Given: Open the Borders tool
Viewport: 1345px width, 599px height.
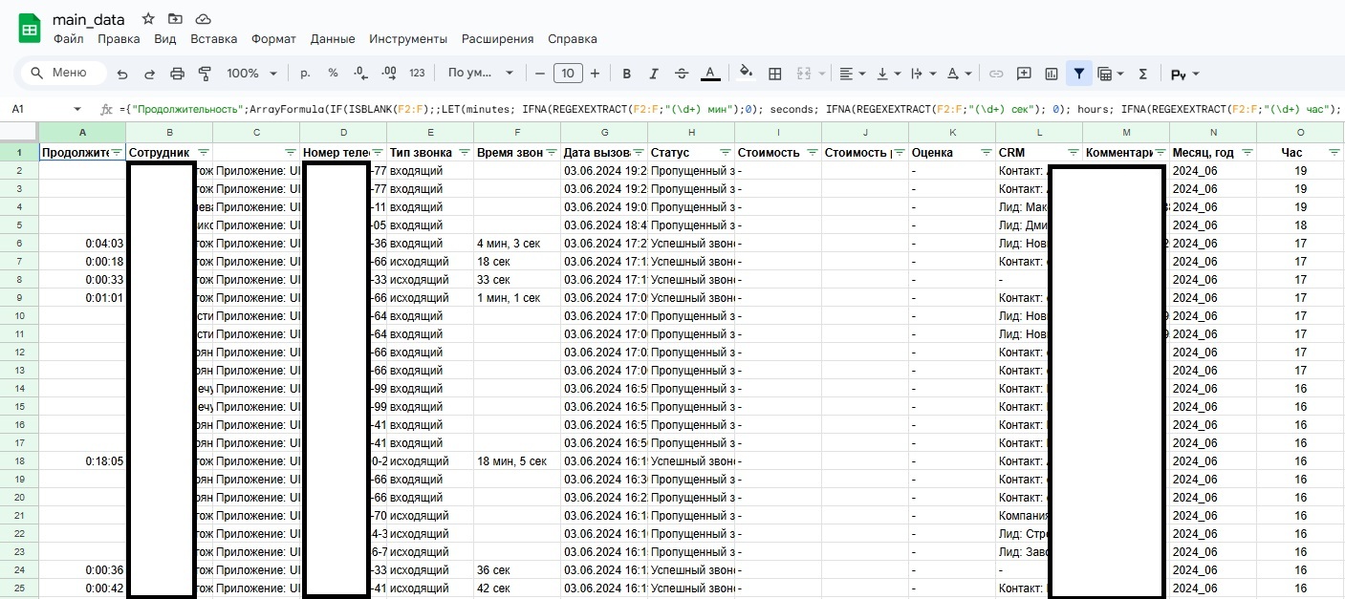Looking at the screenshot, I should [x=775, y=74].
